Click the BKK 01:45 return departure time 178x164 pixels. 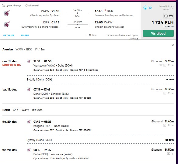(51, 22)
